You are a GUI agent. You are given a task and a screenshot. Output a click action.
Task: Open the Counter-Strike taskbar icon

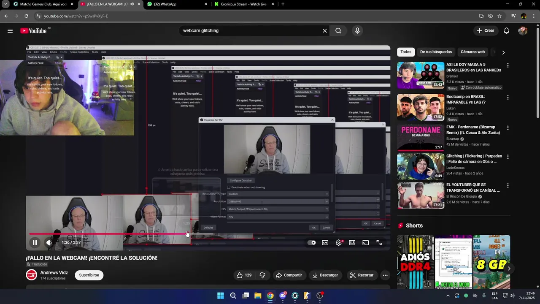(x=307, y=296)
